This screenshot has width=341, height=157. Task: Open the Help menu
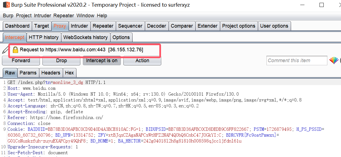(x=102, y=16)
